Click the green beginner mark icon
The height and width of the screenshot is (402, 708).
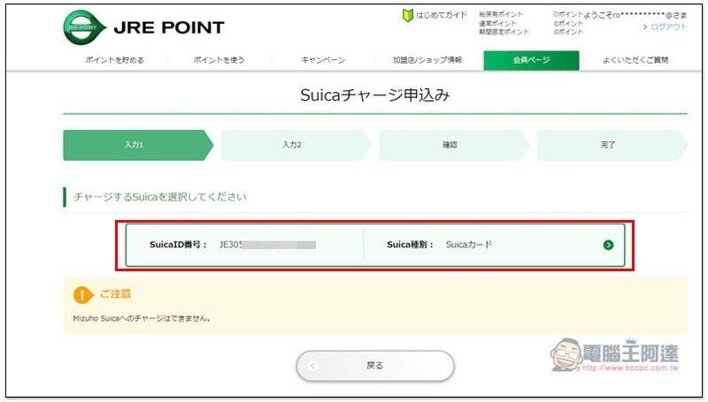[408, 15]
